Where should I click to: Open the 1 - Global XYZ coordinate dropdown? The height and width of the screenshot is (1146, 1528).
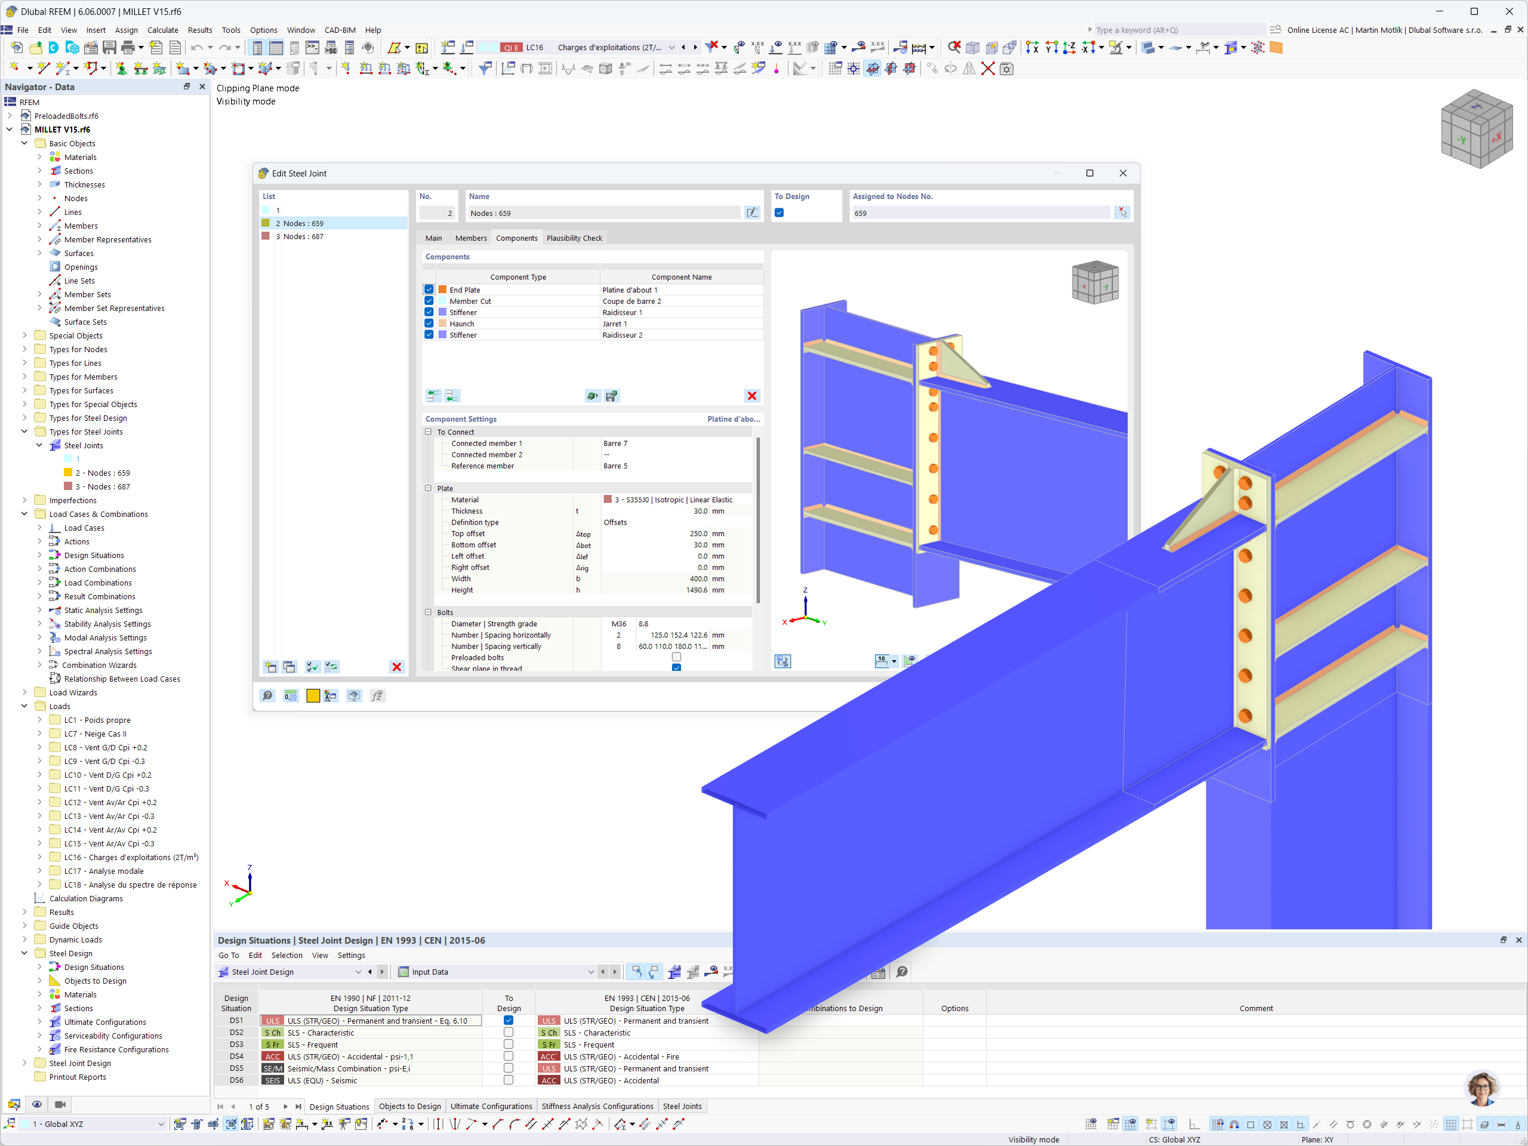point(161,1124)
